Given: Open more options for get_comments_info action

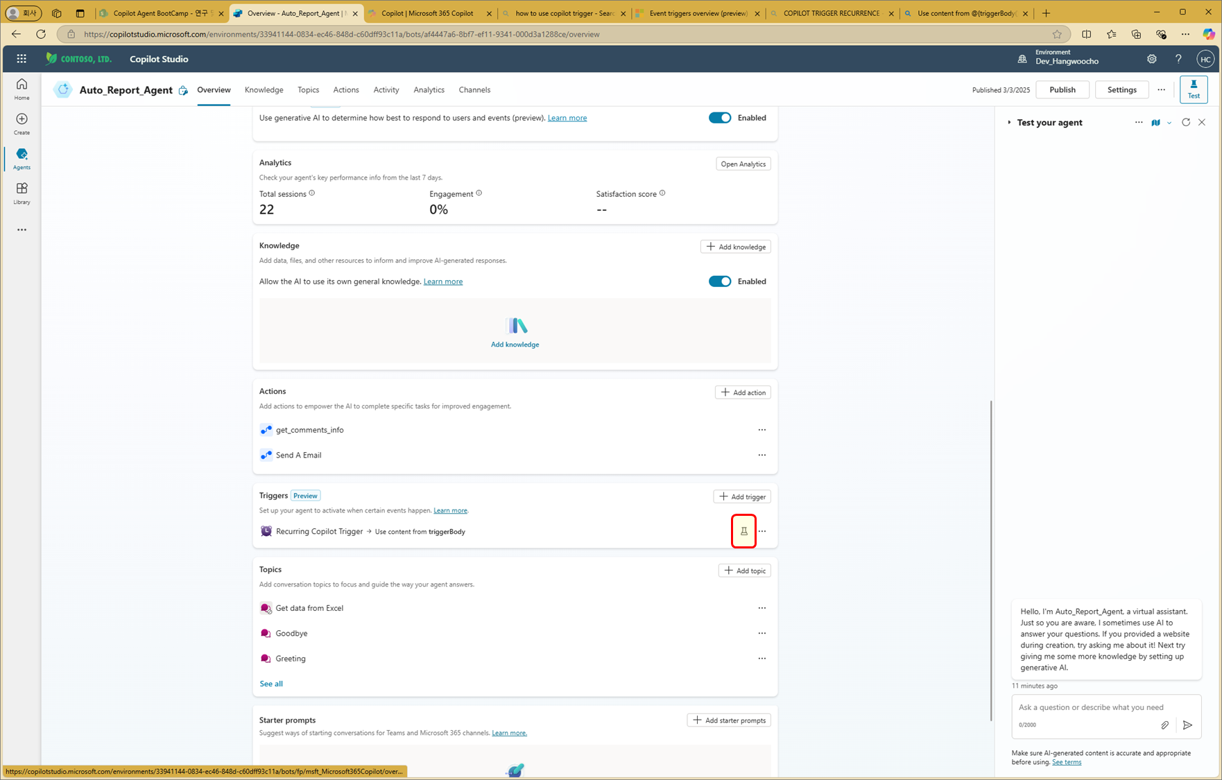Looking at the screenshot, I should pos(762,430).
